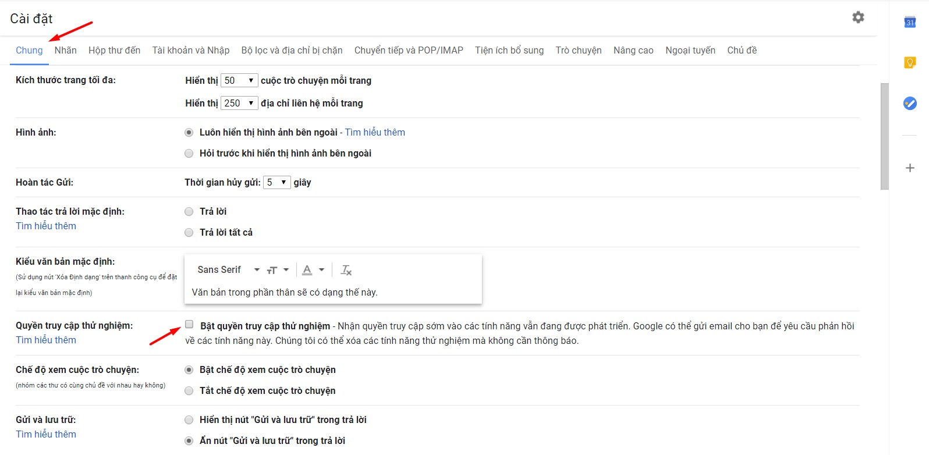
Task: Enable 'Bật quyền truy cập thử nghiệm' checkbox
Action: [x=189, y=324]
